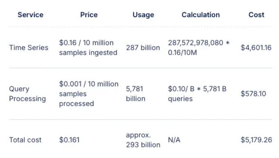Click the 5,781 billion usage cell
279x158 pixels.
point(135,94)
